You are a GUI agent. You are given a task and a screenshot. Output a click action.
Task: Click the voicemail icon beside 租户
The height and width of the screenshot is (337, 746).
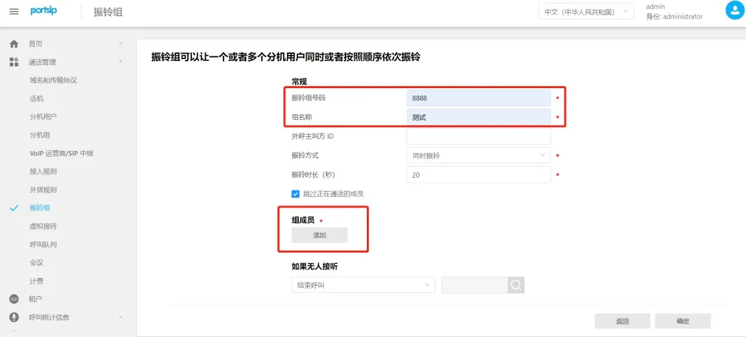[14, 299]
